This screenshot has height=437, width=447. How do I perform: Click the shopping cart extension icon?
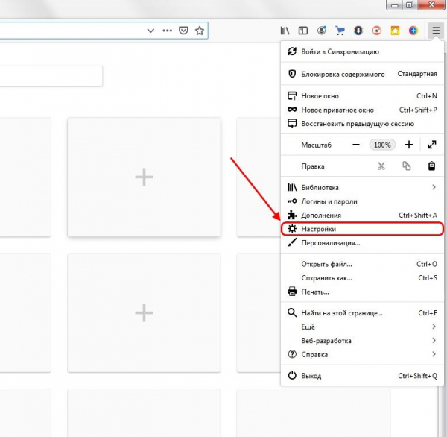(340, 31)
